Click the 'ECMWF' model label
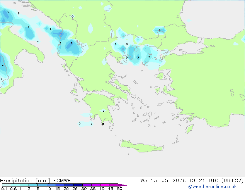Screen dimensions: 245x190 pyautogui.click(x=62, y=181)
